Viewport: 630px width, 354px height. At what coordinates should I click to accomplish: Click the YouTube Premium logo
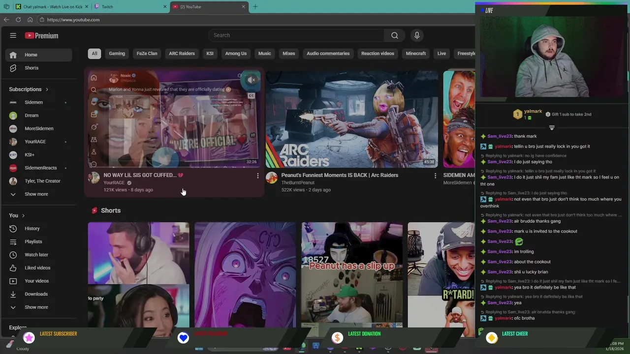point(42,35)
